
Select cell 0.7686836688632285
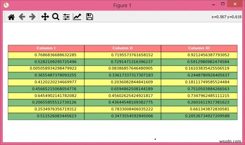tap(46, 55)
